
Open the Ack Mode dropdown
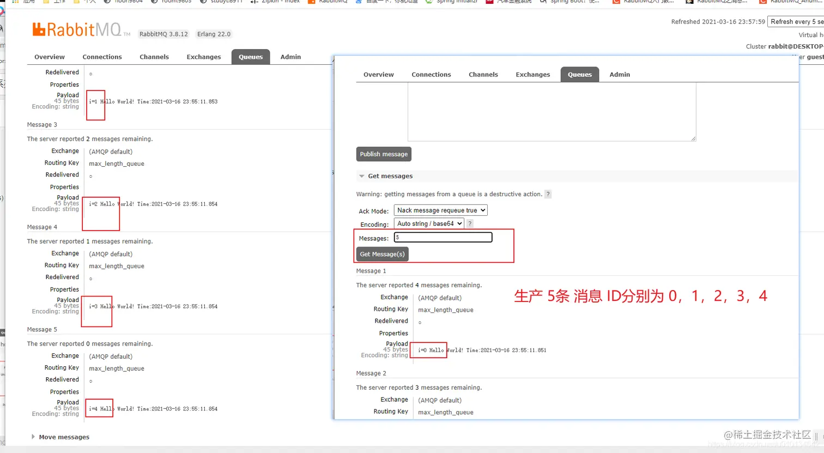coord(440,210)
